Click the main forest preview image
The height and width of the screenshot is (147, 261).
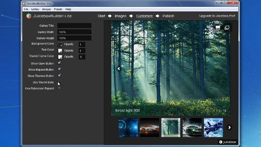pyautogui.click(x=171, y=68)
